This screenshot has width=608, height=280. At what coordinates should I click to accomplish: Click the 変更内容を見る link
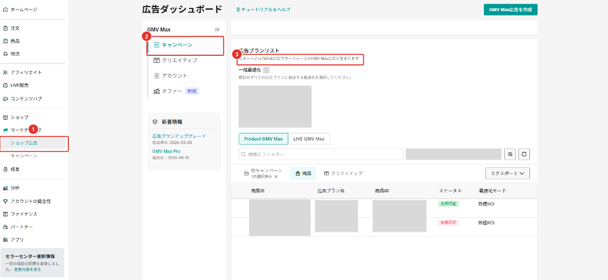pos(27,269)
